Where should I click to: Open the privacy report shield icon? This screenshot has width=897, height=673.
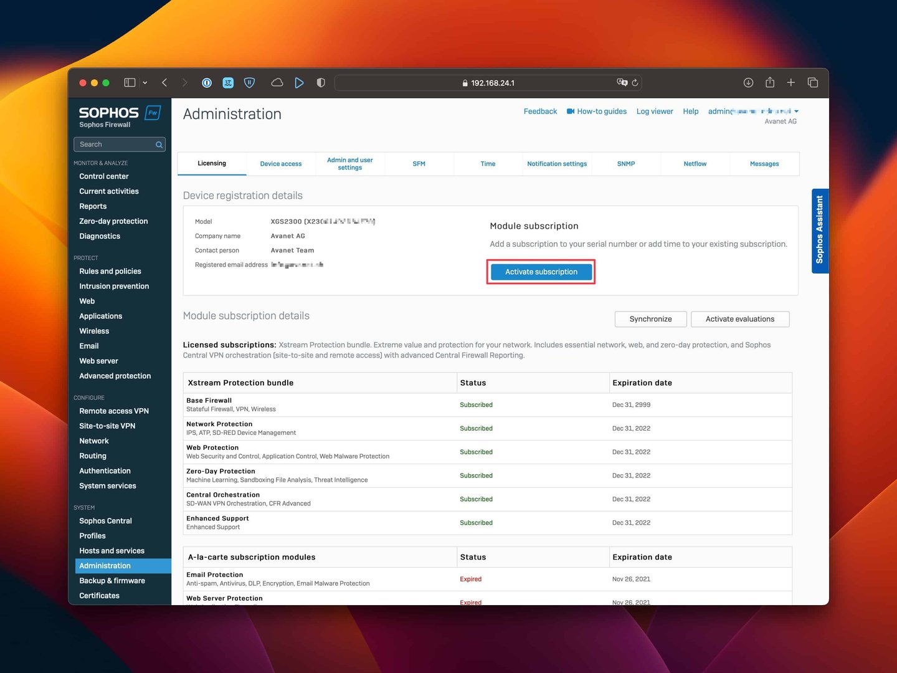pos(321,82)
